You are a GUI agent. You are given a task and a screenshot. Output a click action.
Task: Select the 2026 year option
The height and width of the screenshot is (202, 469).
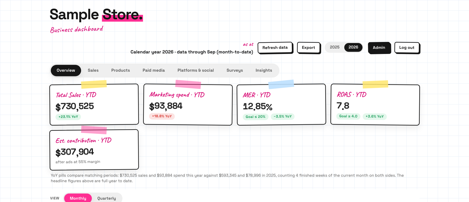click(353, 47)
